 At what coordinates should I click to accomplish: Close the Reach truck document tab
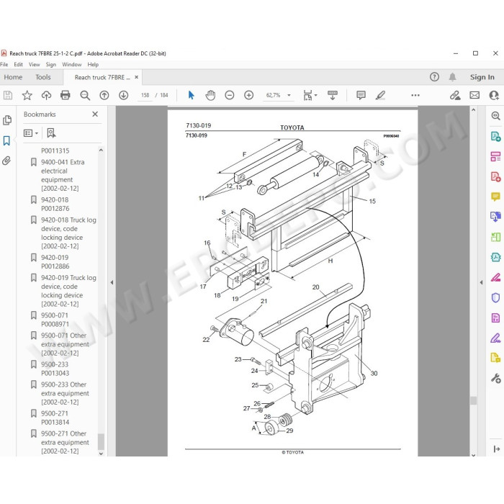137,77
